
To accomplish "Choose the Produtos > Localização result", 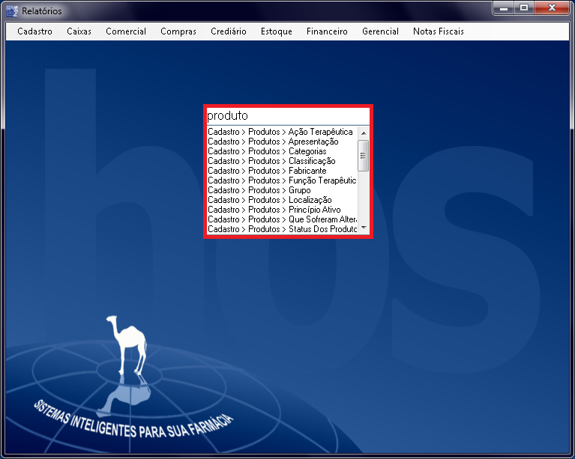I will pos(269,200).
